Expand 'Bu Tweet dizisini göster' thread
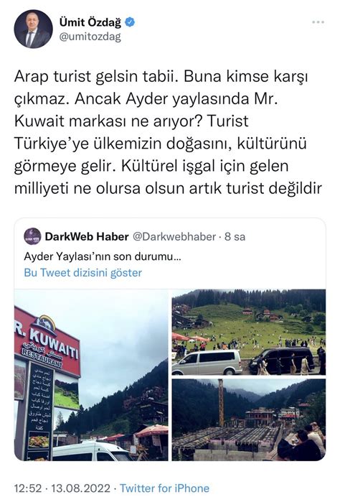Viewport: 340px width, 502px height. pos(82,273)
